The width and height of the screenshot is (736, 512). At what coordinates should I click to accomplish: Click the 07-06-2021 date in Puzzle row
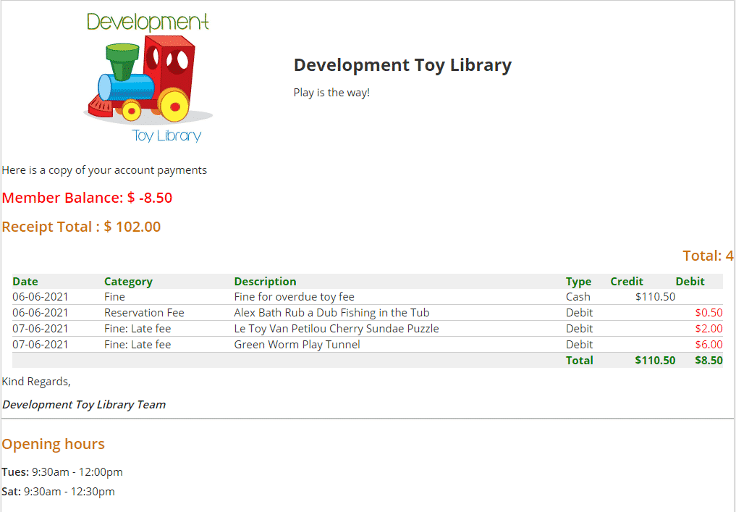[x=41, y=329]
